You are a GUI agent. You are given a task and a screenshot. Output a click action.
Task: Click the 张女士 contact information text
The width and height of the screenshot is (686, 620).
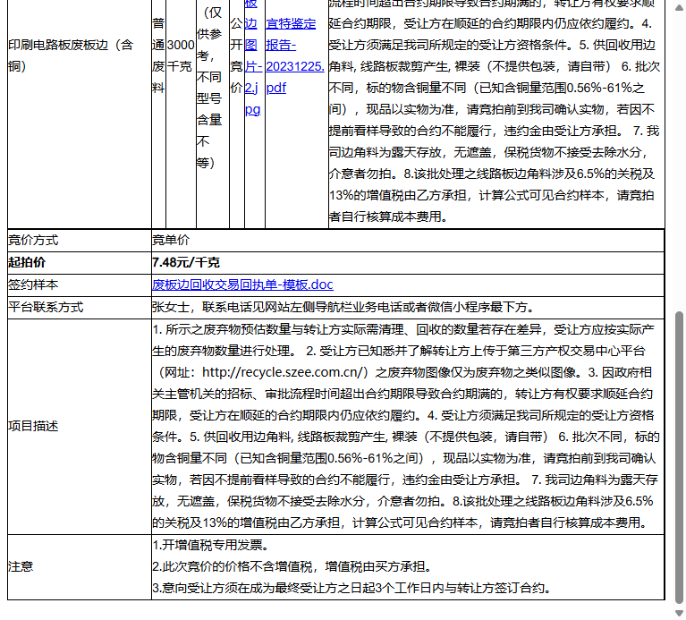(x=343, y=307)
